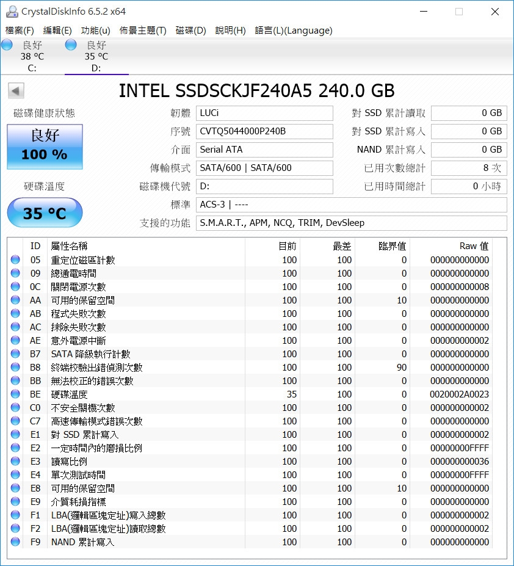Screen dimensions: 514x566
Task: Click the status icon for attribute C7
Action: pyautogui.click(x=15, y=421)
